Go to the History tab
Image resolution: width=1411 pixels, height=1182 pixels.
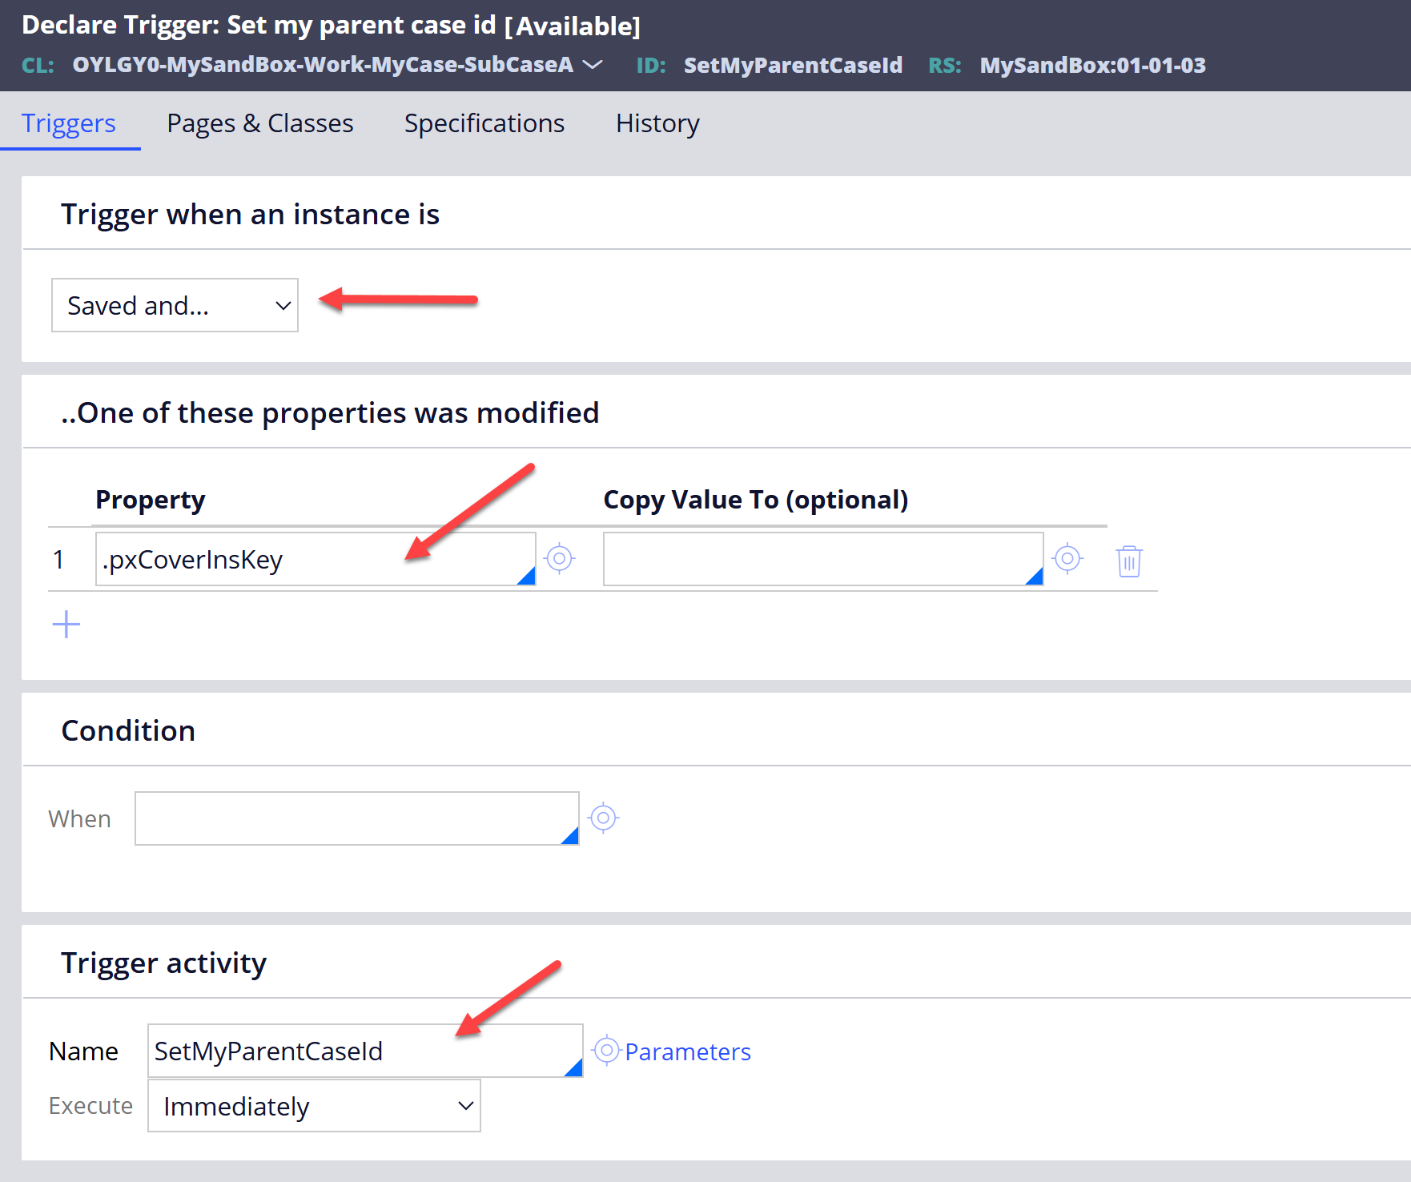(657, 123)
